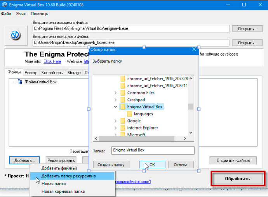Image resolution: width=268 pixels, height=197 pixels.
Task: Expand the Internet Explorer folder node
Action: pos(115,128)
